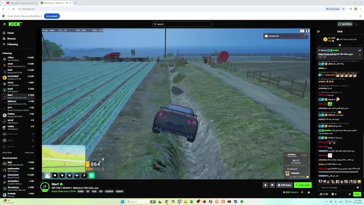Dismiss the Chrome default browser banner
Viewport: 364px width, 205px height.
pyautogui.click(x=360, y=16)
